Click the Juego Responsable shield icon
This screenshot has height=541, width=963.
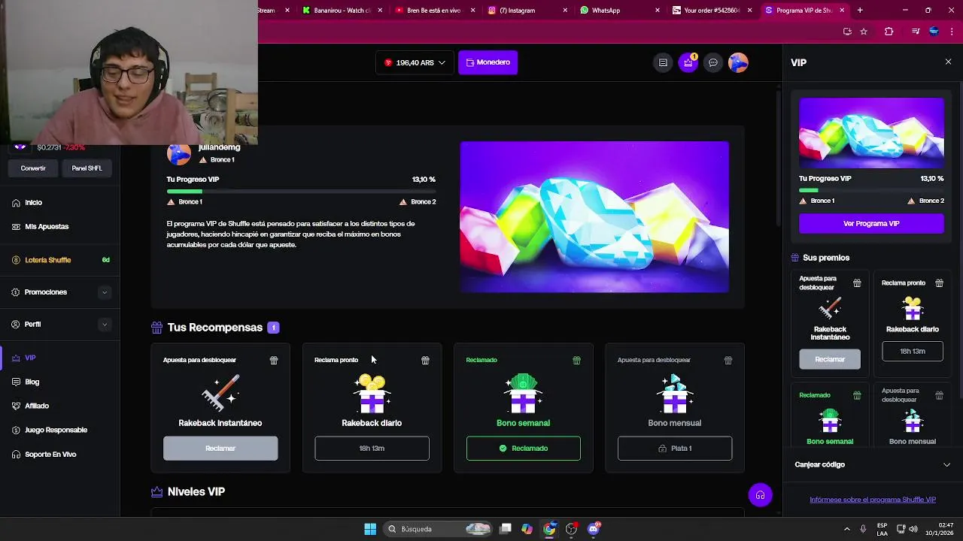click(16, 430)
